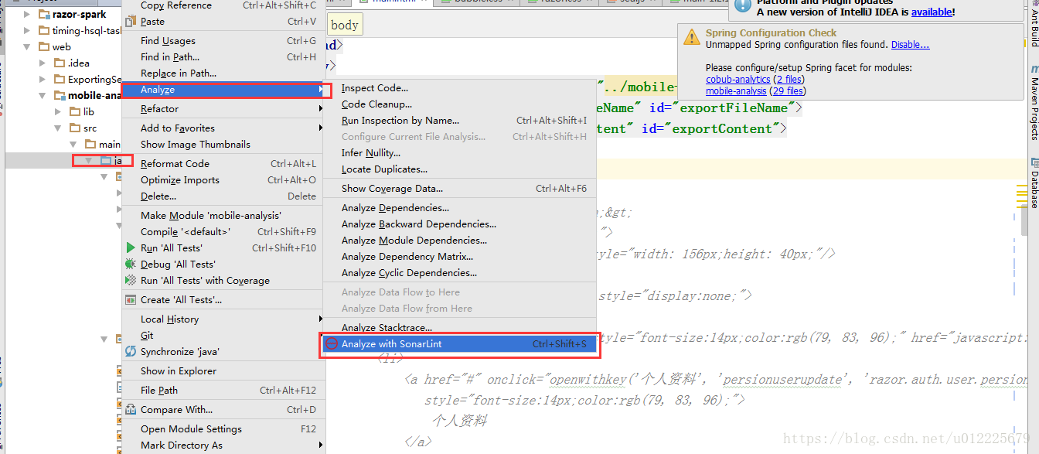This screenshot has width=1039, height=454.
Task: Choose Find in Path...
Action: pyautogui.click(x=224, y=57)
